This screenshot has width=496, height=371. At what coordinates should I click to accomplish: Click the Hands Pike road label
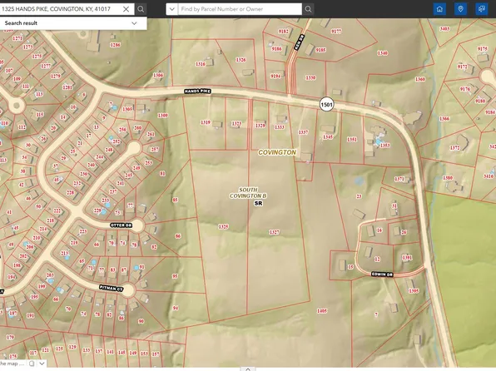point(197,92)
